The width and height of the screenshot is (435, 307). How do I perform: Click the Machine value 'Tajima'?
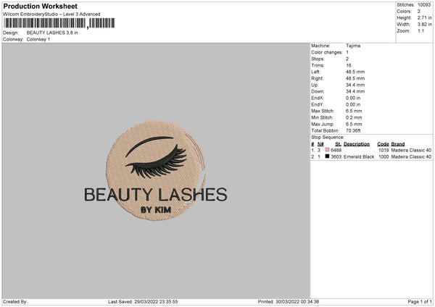[353, 46]
